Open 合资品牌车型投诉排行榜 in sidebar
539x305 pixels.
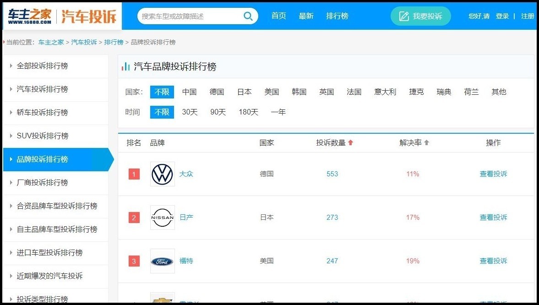[x=56, y=207]
